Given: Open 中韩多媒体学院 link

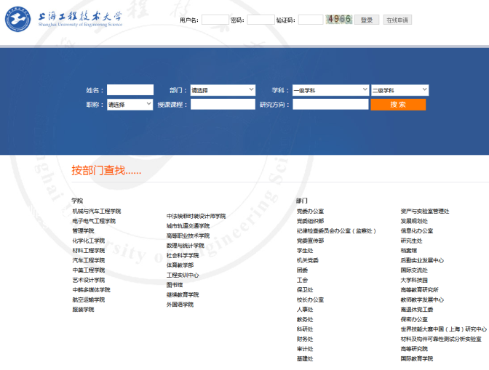Looking at the screenshot, I should tap(92, 289).
